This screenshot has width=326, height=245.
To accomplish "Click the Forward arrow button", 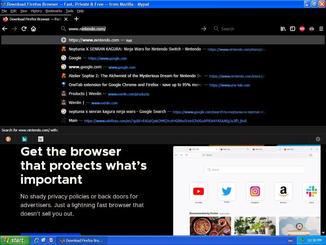I will coord(14,29).
